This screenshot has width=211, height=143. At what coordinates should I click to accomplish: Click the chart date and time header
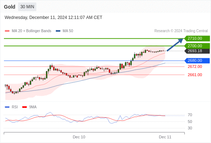pos(53,18)
